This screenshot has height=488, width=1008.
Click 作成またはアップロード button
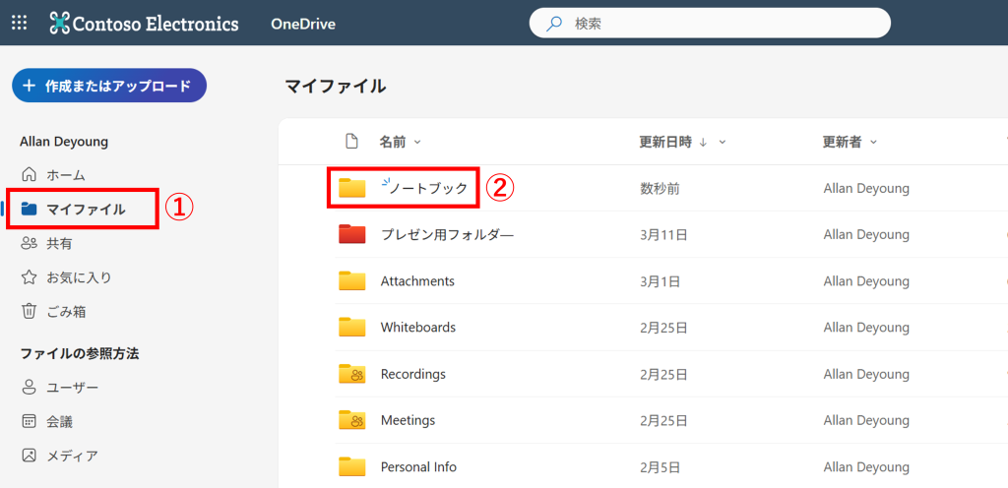[x=108, y=86]
